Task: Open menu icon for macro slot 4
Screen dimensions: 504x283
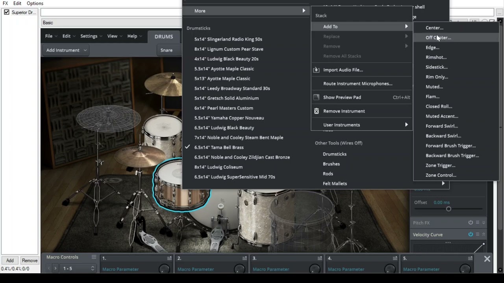Action: 395,258
